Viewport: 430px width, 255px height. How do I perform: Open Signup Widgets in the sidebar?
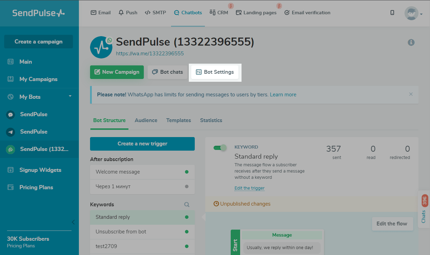40,170
